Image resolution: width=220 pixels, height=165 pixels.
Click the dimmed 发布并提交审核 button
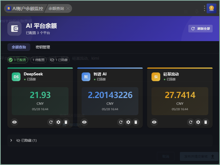[199, 157]
